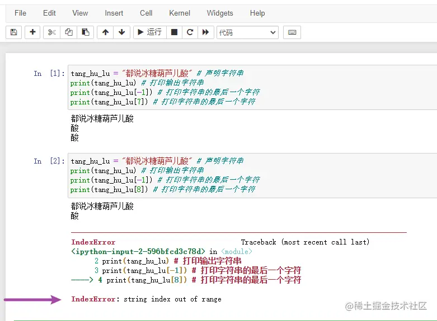Move selected cell down with down arrow
The width and height of the screenshot is (437, 321).
click(x=121, y=32)
